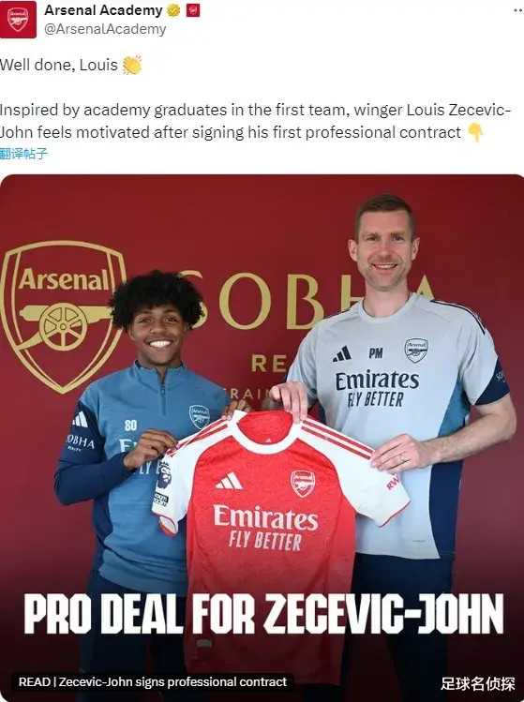Click the 足球名侦探 watermark text
The image size is (524, 702).
[477, 683]
